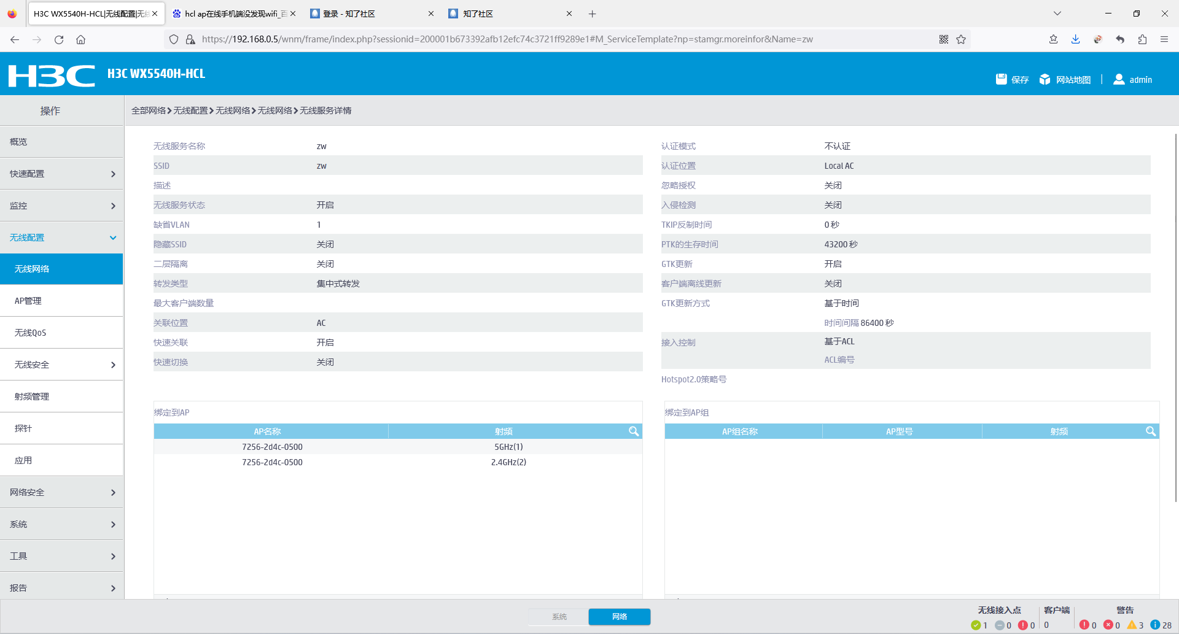Viewport: 1179px width, 634px height.
Task: Search the 绑定到AP table via magnifier icon
Action: (634, 431)
